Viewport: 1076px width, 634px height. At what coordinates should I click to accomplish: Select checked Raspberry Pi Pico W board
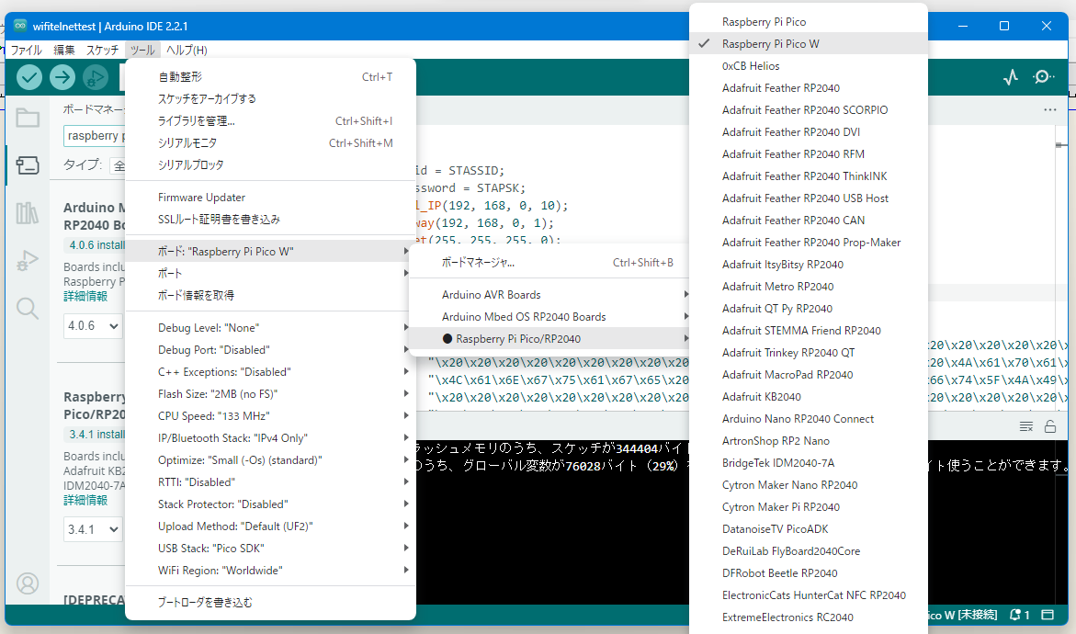click(x=809, y=44)
